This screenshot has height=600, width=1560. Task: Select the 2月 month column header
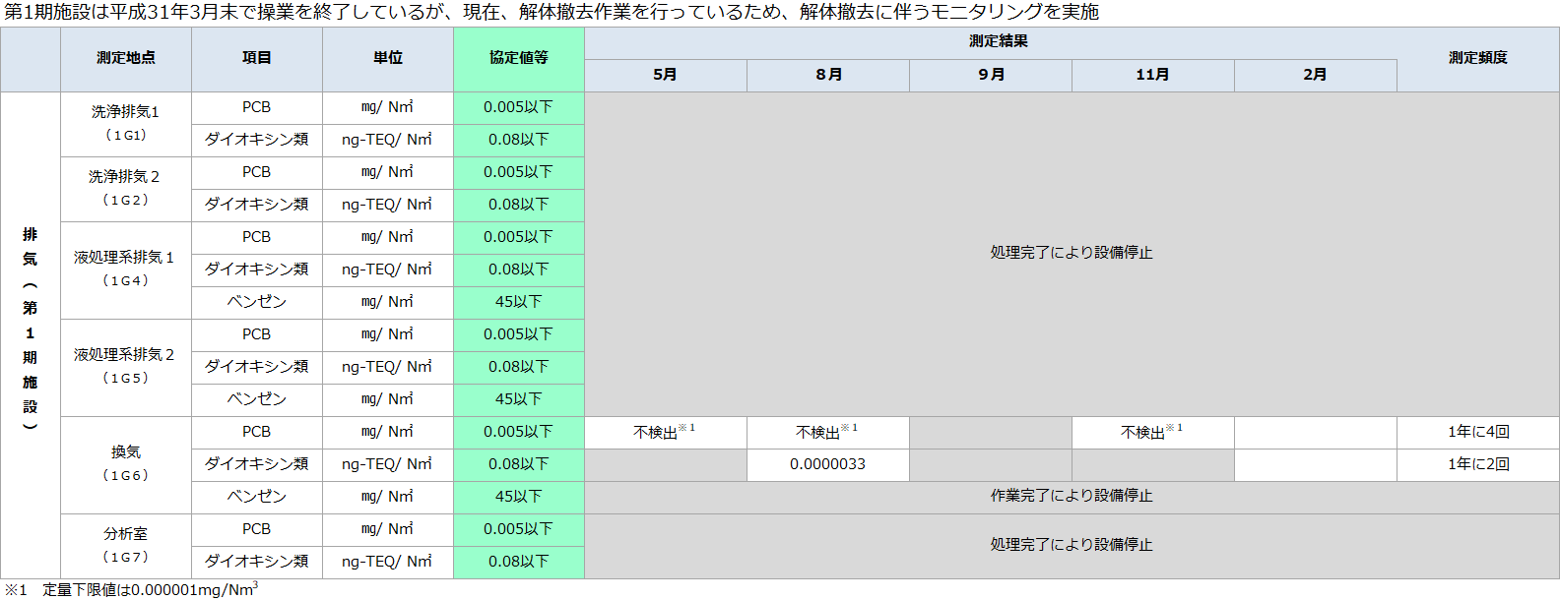point(1315,75)
